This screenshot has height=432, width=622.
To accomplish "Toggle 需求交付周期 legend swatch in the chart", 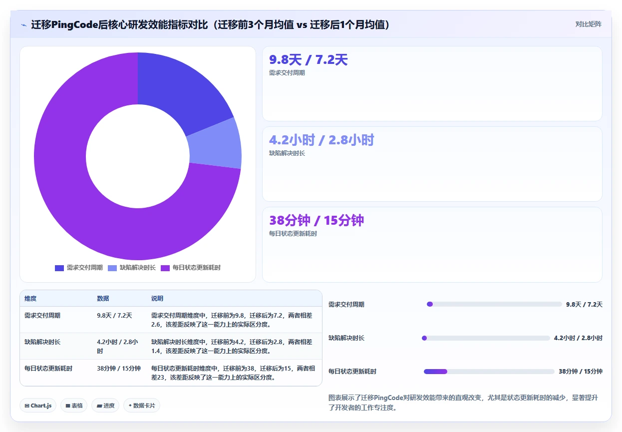I will [59, 268].
